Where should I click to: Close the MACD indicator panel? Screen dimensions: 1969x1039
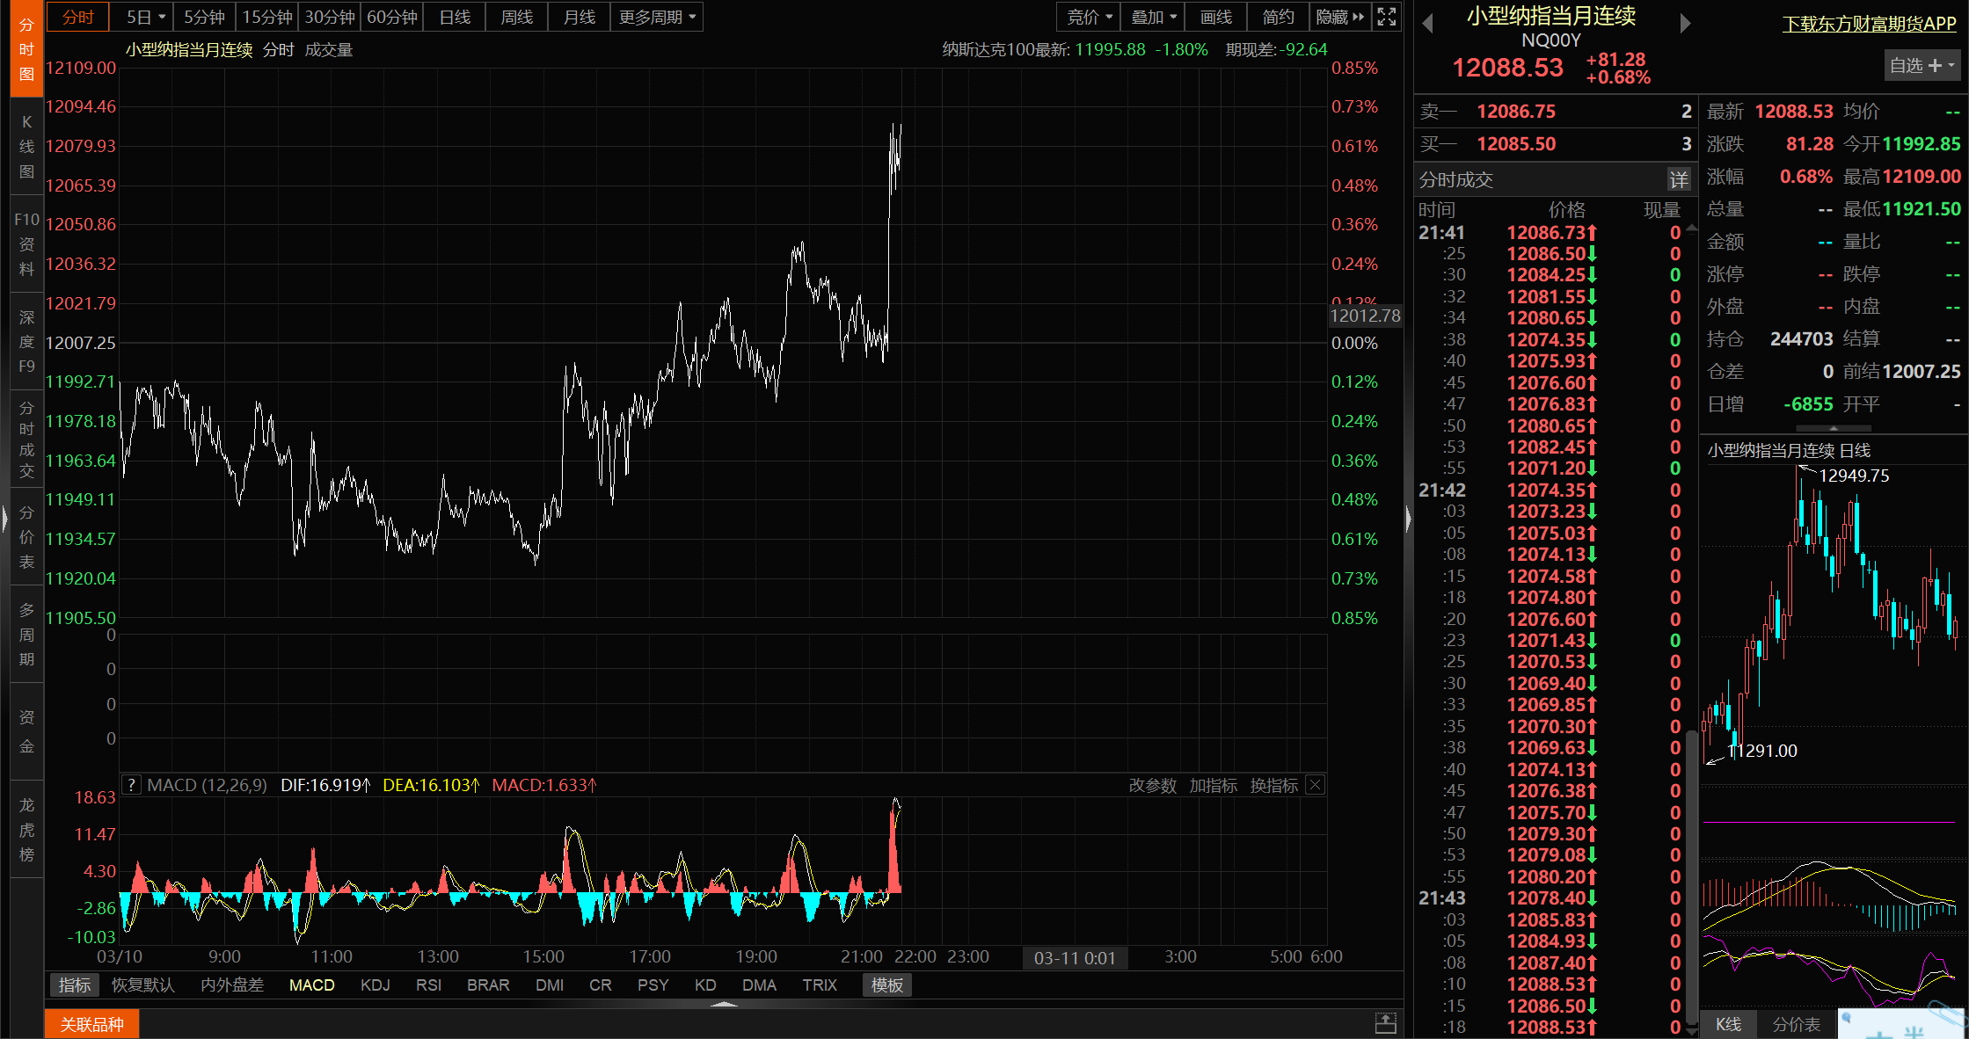1315,785
